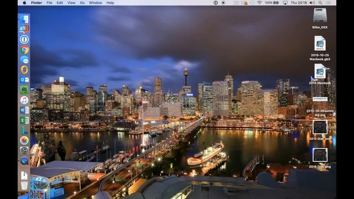This screenshot has height=199, width=354.
Task: Open the 1Password app in the dock
Action: point(24,39)
